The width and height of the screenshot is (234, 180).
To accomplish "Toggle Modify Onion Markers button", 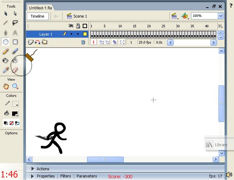I will (x=122, y=42).
